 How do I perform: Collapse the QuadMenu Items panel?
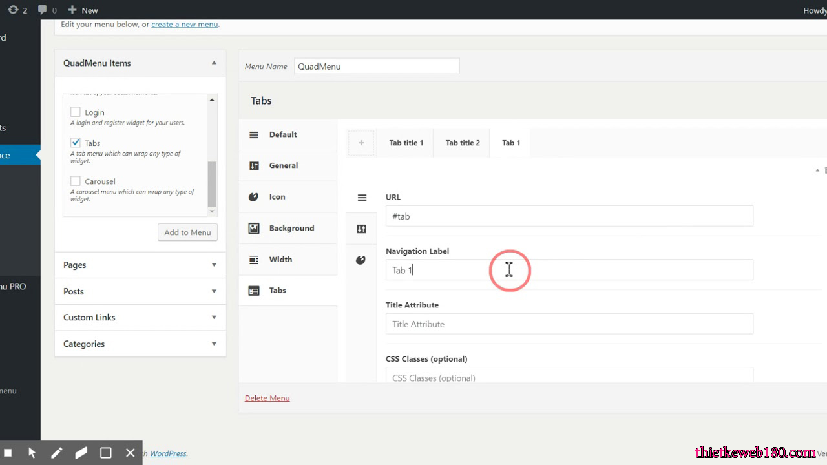coord(214,63)
